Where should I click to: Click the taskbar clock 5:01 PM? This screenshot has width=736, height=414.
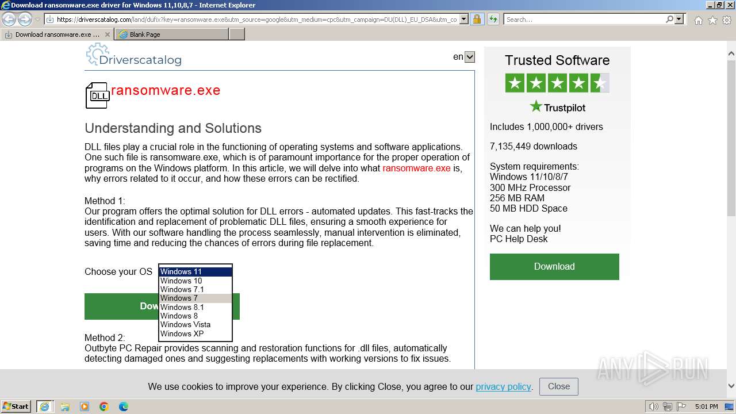706,407
